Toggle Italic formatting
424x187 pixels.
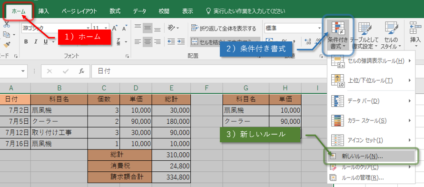pos(36,41)
